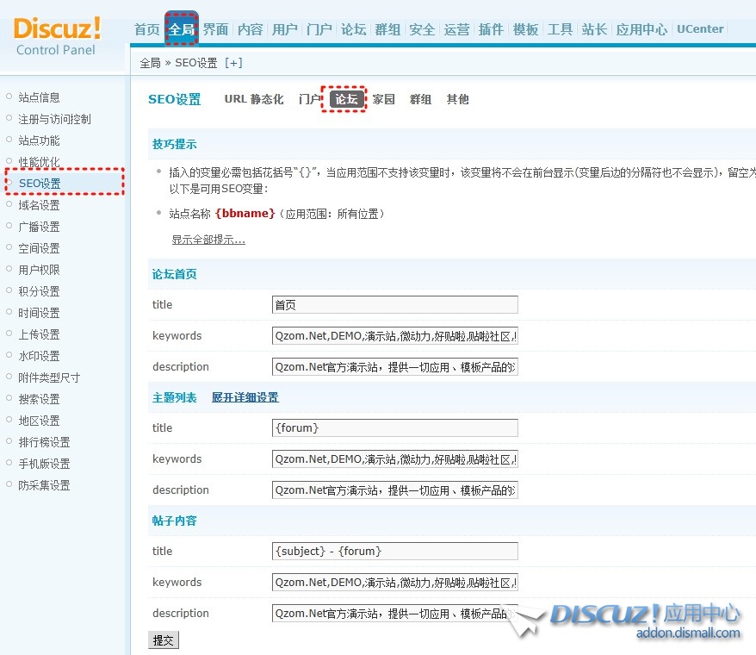
Task: Open 水印设置 in the left sidebar
Action: (39, 356)
